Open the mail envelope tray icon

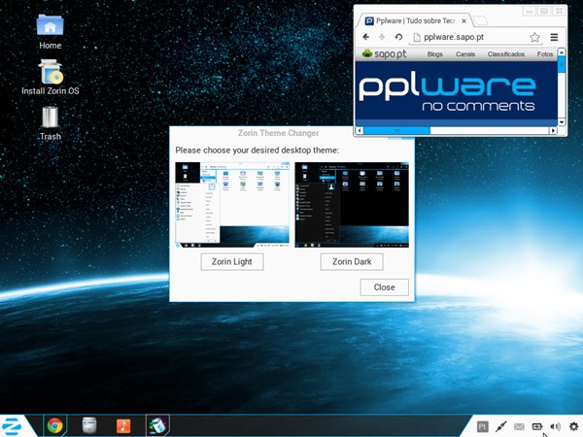click(x=519, y=426)
